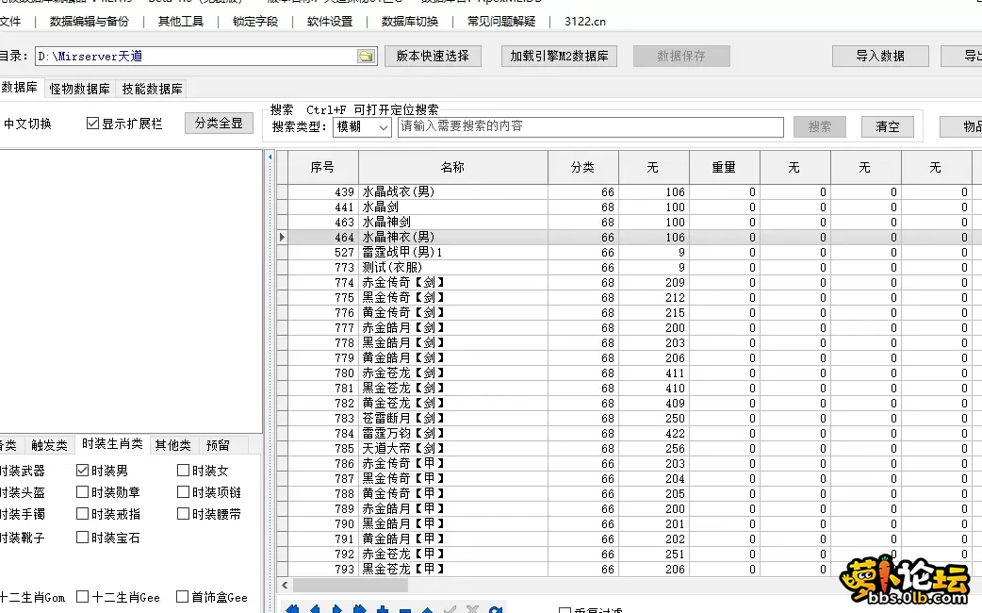982x613 pixels.
Task: Select the 水晶神剑 row
Action: point(630,222)
